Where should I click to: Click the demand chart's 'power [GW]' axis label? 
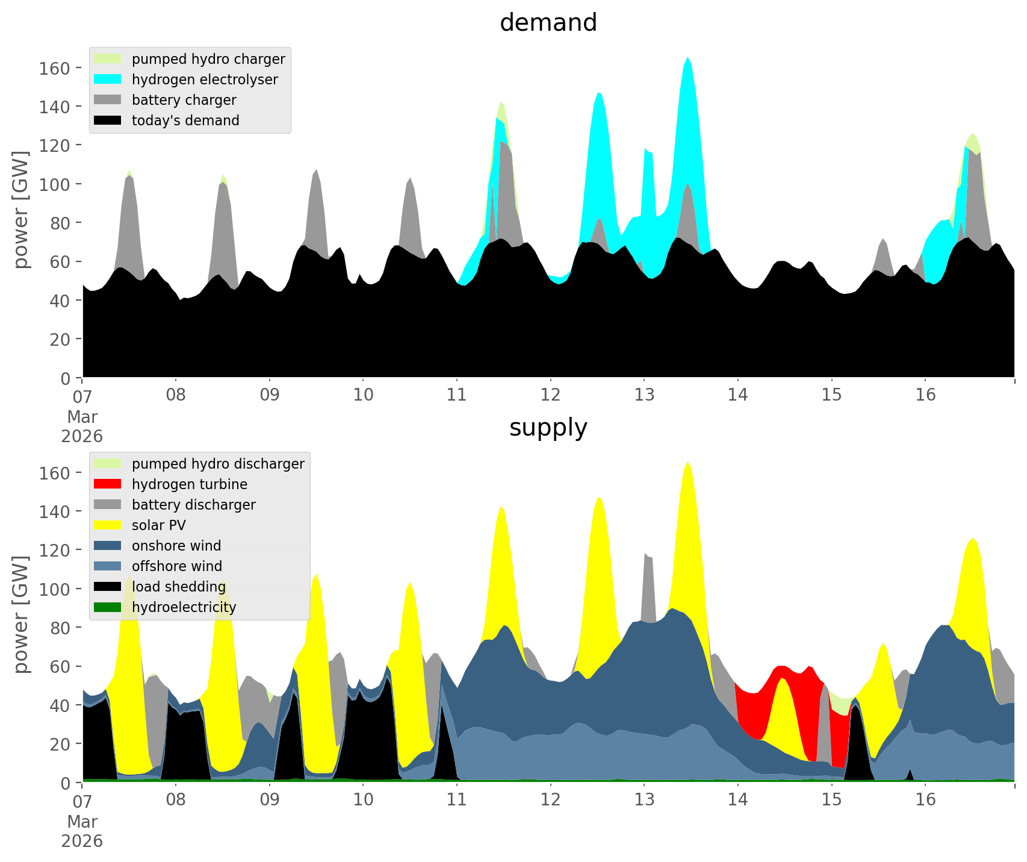[21, 210]
